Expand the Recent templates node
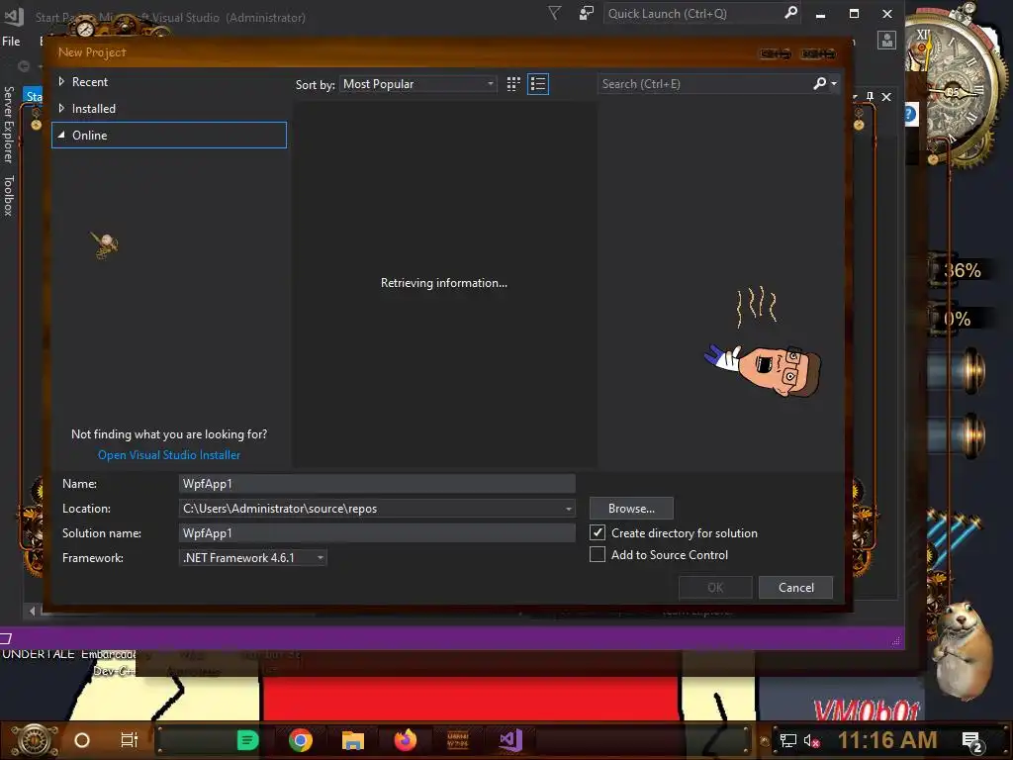1013x760 pixels. click(x=61, y=81)
